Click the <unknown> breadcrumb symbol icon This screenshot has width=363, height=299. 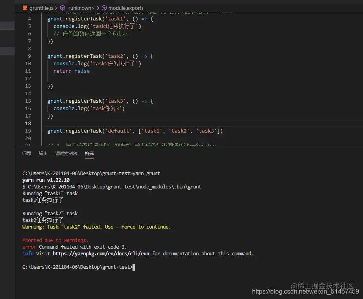pyautogui.click(x=63, y=8)
